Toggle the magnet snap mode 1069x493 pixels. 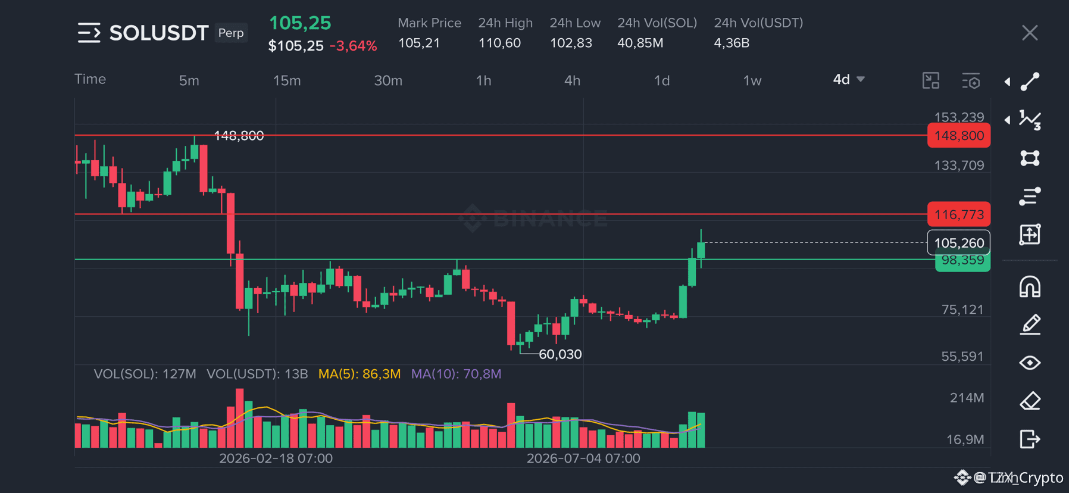click(x=1030, y=286)
